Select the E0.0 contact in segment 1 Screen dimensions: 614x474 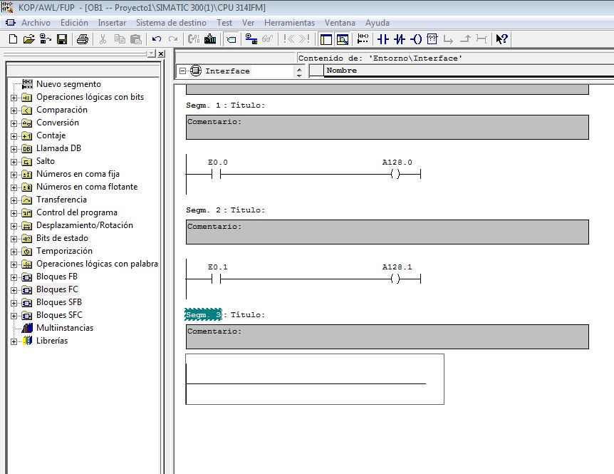point(217,175)
